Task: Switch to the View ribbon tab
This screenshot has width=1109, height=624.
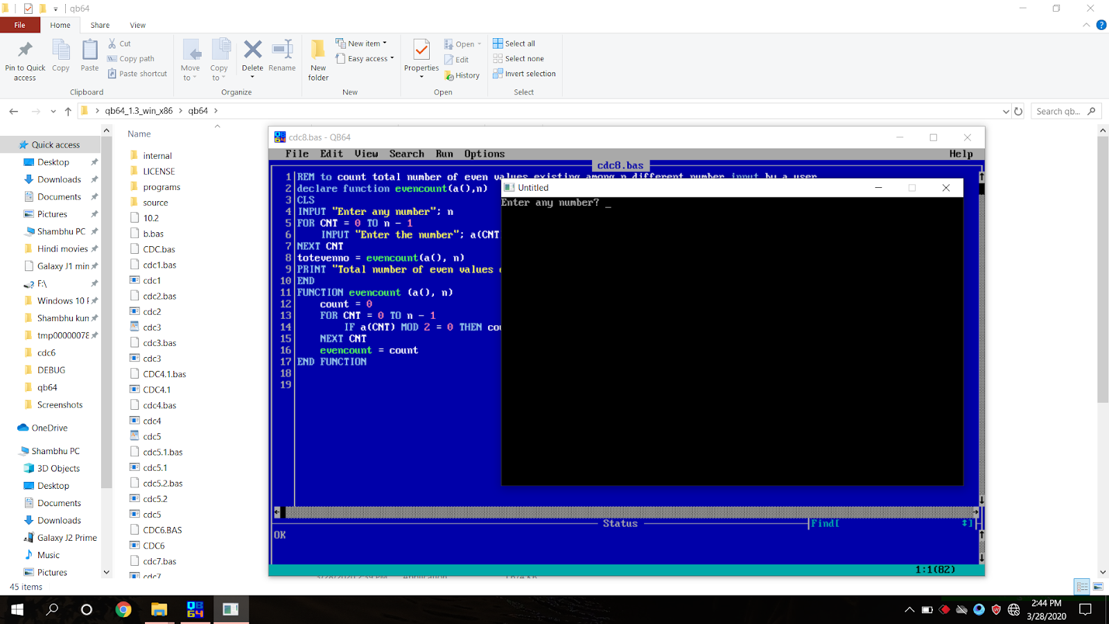Action: (138, 25)
